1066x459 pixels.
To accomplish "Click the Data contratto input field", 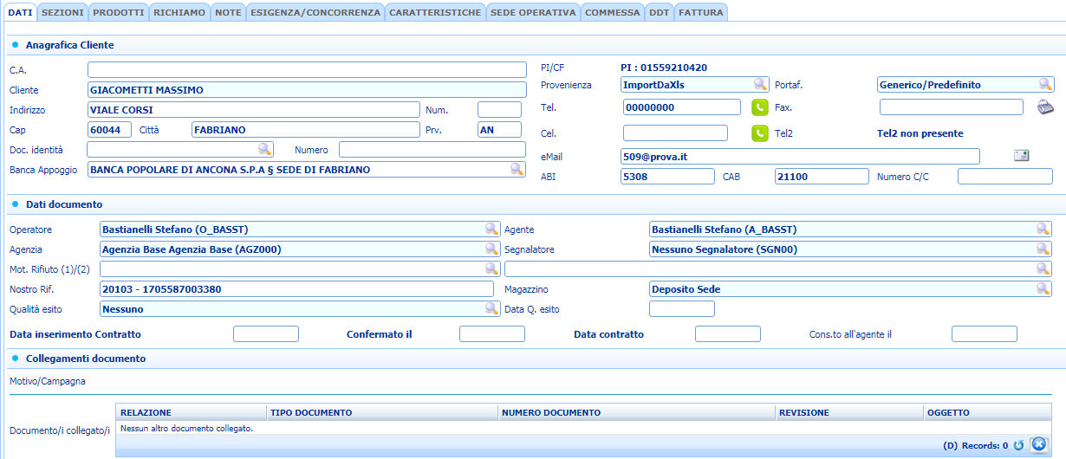I will click(x=727, y=334).
